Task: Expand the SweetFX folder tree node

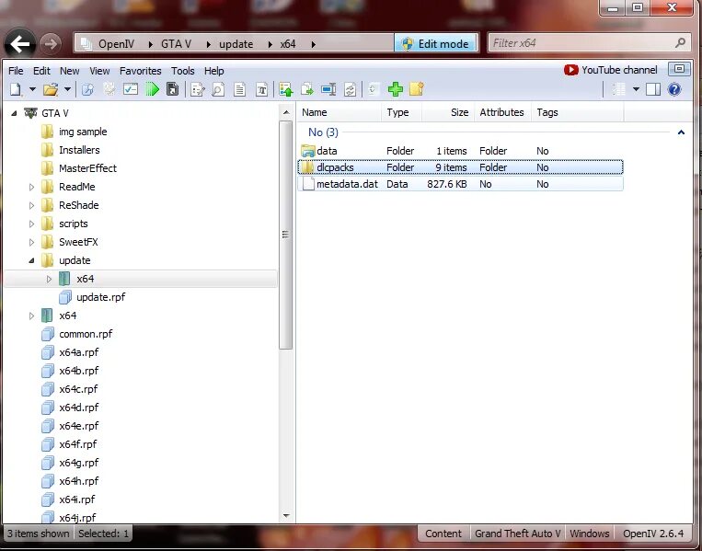Action: pyautogui.click(x=32, y=242)
